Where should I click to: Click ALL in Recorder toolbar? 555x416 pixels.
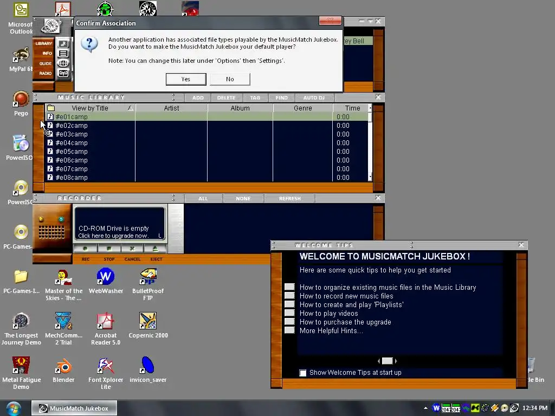pos(203,198)
